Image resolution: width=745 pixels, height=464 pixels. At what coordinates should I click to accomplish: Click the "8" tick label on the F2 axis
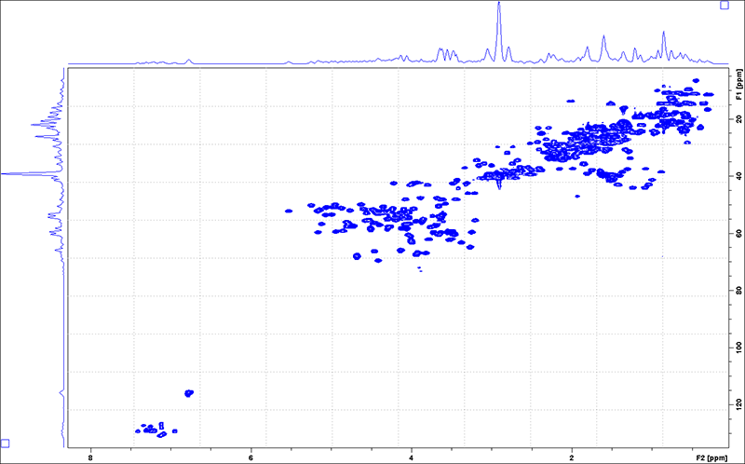(90, 458)
